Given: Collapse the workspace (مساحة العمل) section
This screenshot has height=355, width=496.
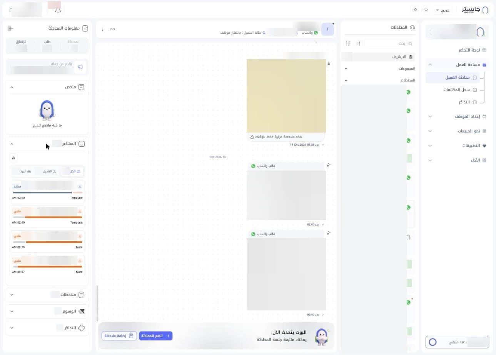Looking at the screenshot, I should (430, 65).
